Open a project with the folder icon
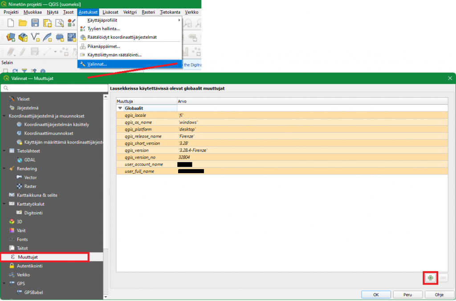The height and width of the screenshot is (301, 456). pyautogui.click(x=23, y=23)
